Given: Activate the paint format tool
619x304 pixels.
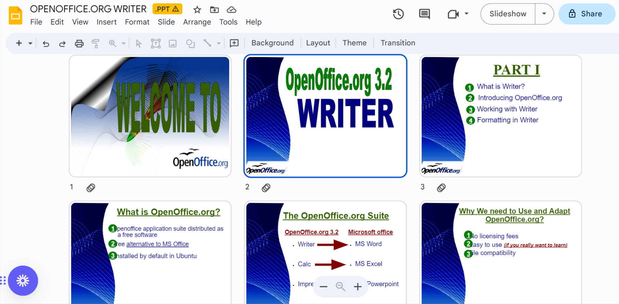Looking at the screenshot, I should click(96, 43).
